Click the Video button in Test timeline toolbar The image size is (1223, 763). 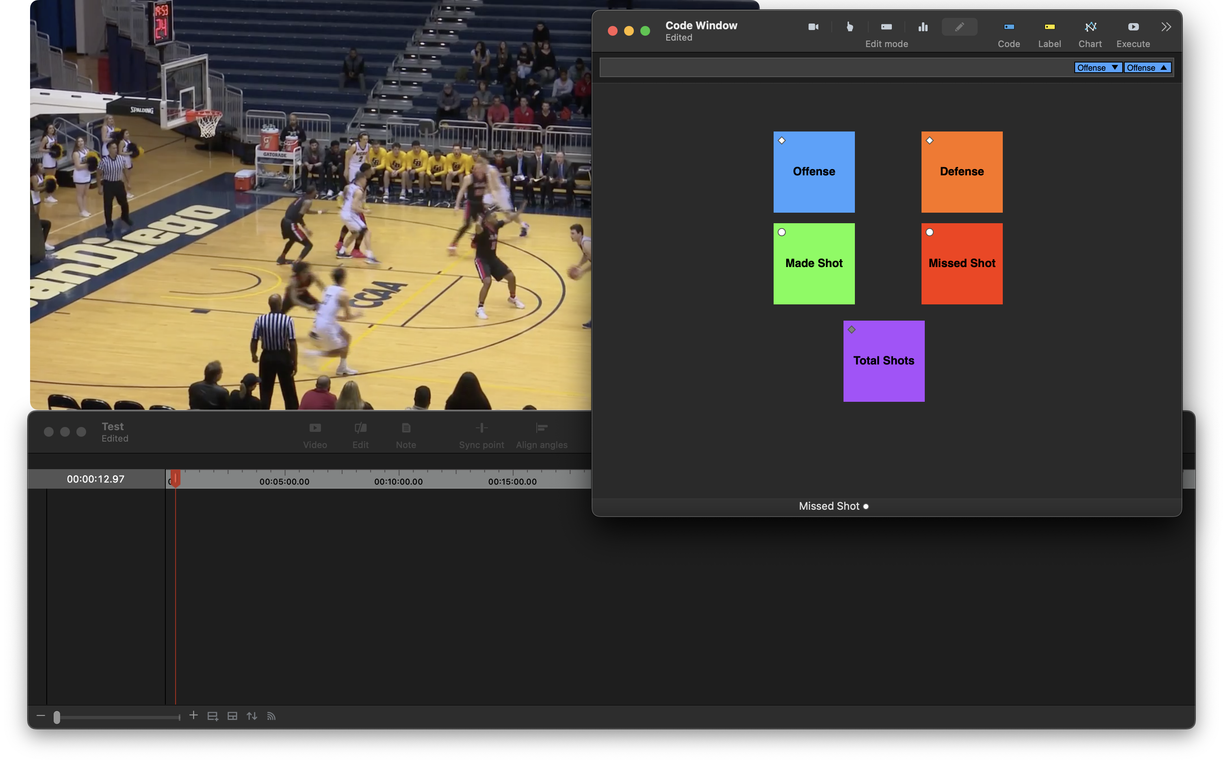click(315, 436)
